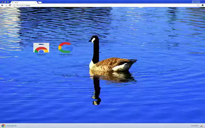Click the profile name button in title bar
Screen dimensions: 205x128
pos(196,2)
